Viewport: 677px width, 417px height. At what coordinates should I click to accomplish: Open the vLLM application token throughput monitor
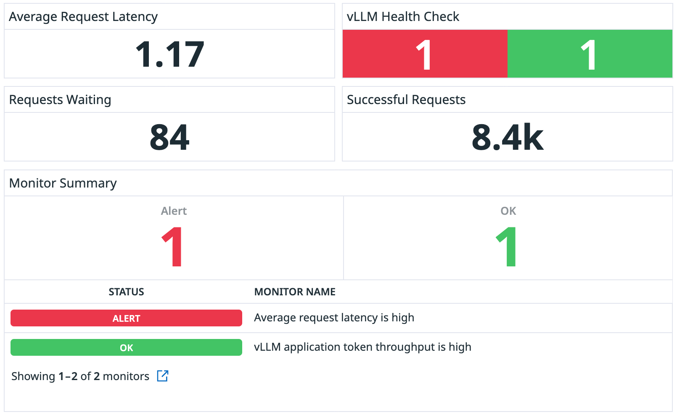[362, 347]
